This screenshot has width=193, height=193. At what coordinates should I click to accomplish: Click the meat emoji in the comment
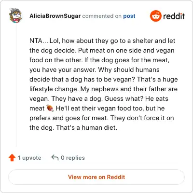point(50,108)
